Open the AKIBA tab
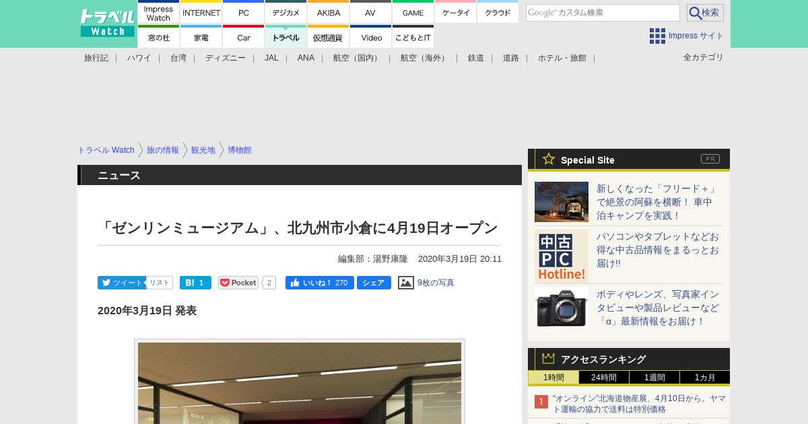The height and width of the screenshot is (424, 808). [329, 12]
